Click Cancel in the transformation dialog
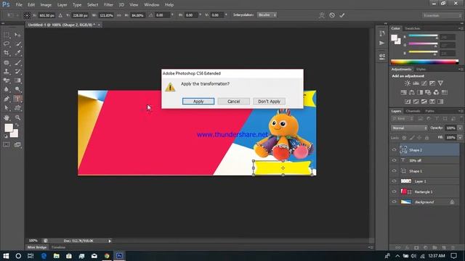Screen dimensions: 465x261 click(234, 101)
